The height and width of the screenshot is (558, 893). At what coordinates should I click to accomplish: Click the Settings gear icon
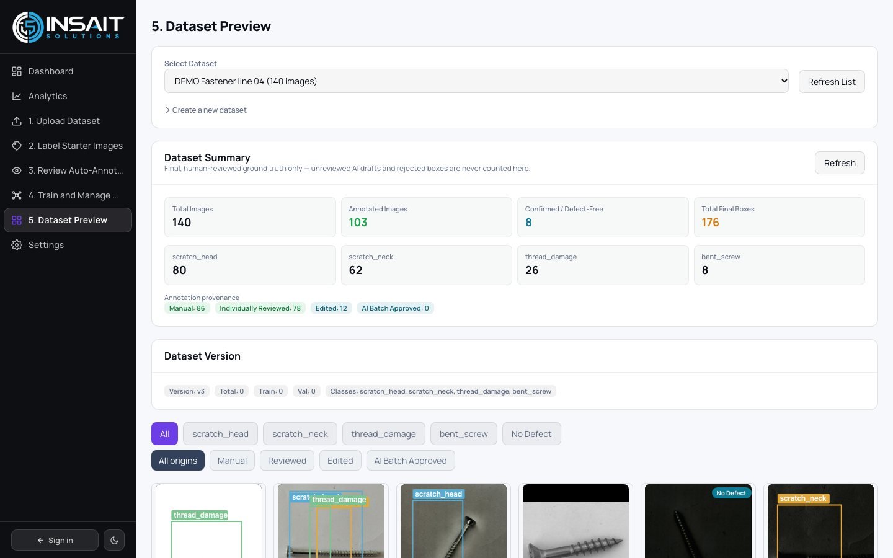click(x=17, y=245)
